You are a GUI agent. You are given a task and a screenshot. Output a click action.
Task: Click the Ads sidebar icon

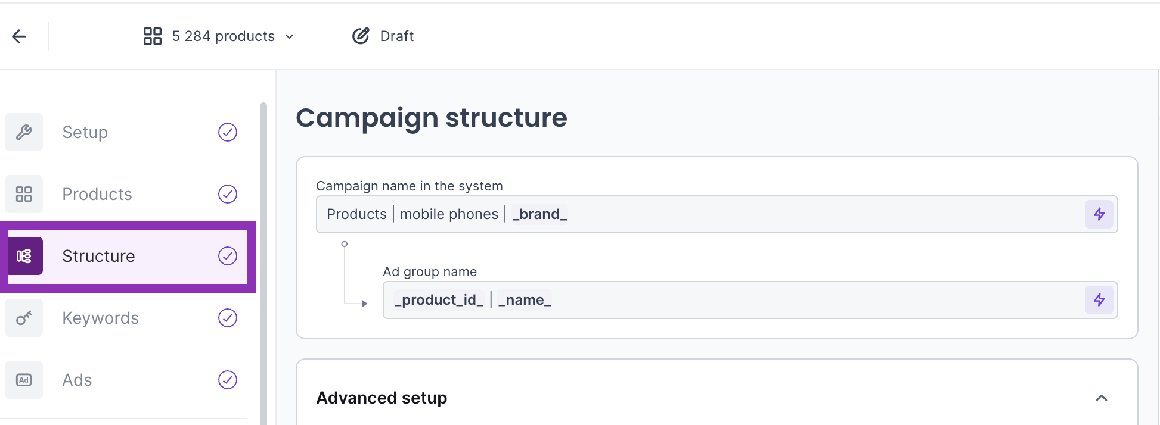(x=24, y=380)
